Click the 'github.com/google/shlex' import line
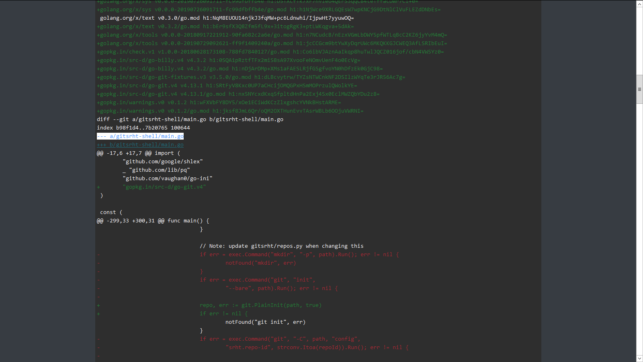 (x=162, y=162)
